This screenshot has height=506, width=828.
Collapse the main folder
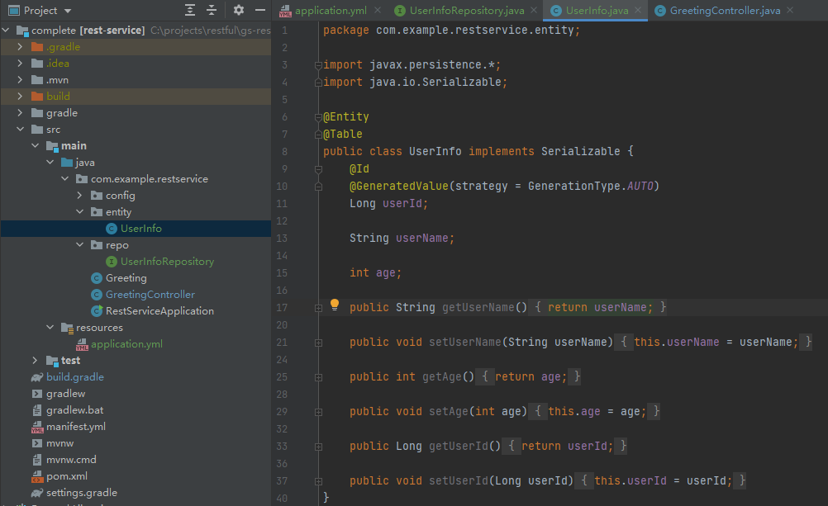pyautogui.click(x=35, y=145)
